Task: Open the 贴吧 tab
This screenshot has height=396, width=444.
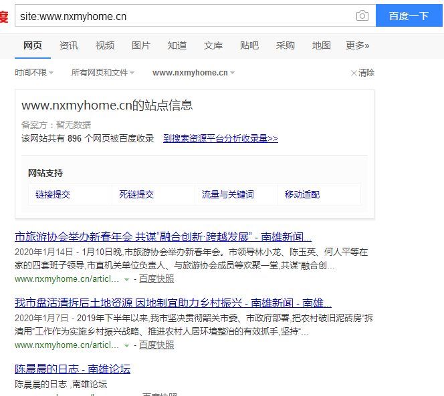Action: pyautogui.click(x=249, y=45)
